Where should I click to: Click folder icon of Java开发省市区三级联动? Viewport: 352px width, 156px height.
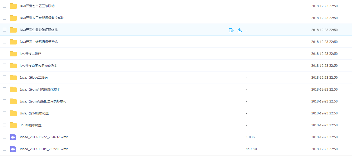coord(13,6)
